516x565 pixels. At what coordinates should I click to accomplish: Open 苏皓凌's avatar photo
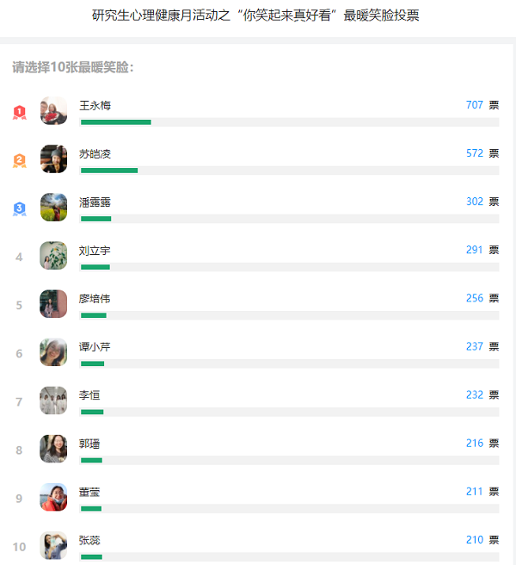point(53,159)
